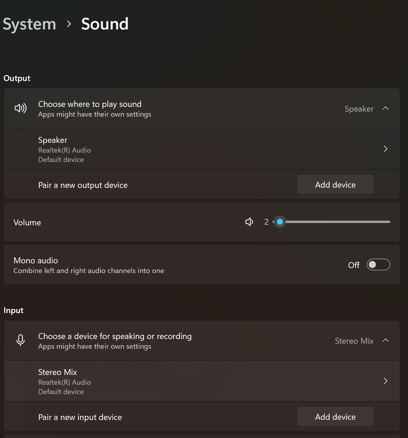Click the Sound breadcrumb title

[x=105, y=24]
